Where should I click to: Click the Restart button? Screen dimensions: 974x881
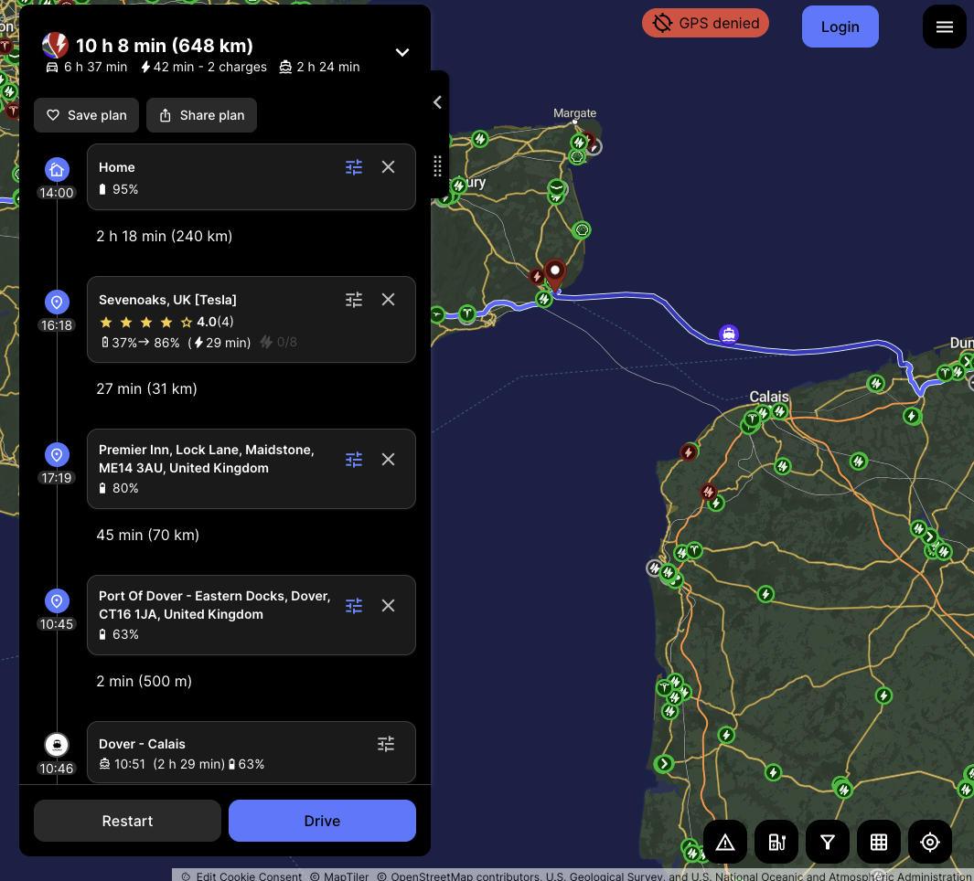[x=127, y=821]
